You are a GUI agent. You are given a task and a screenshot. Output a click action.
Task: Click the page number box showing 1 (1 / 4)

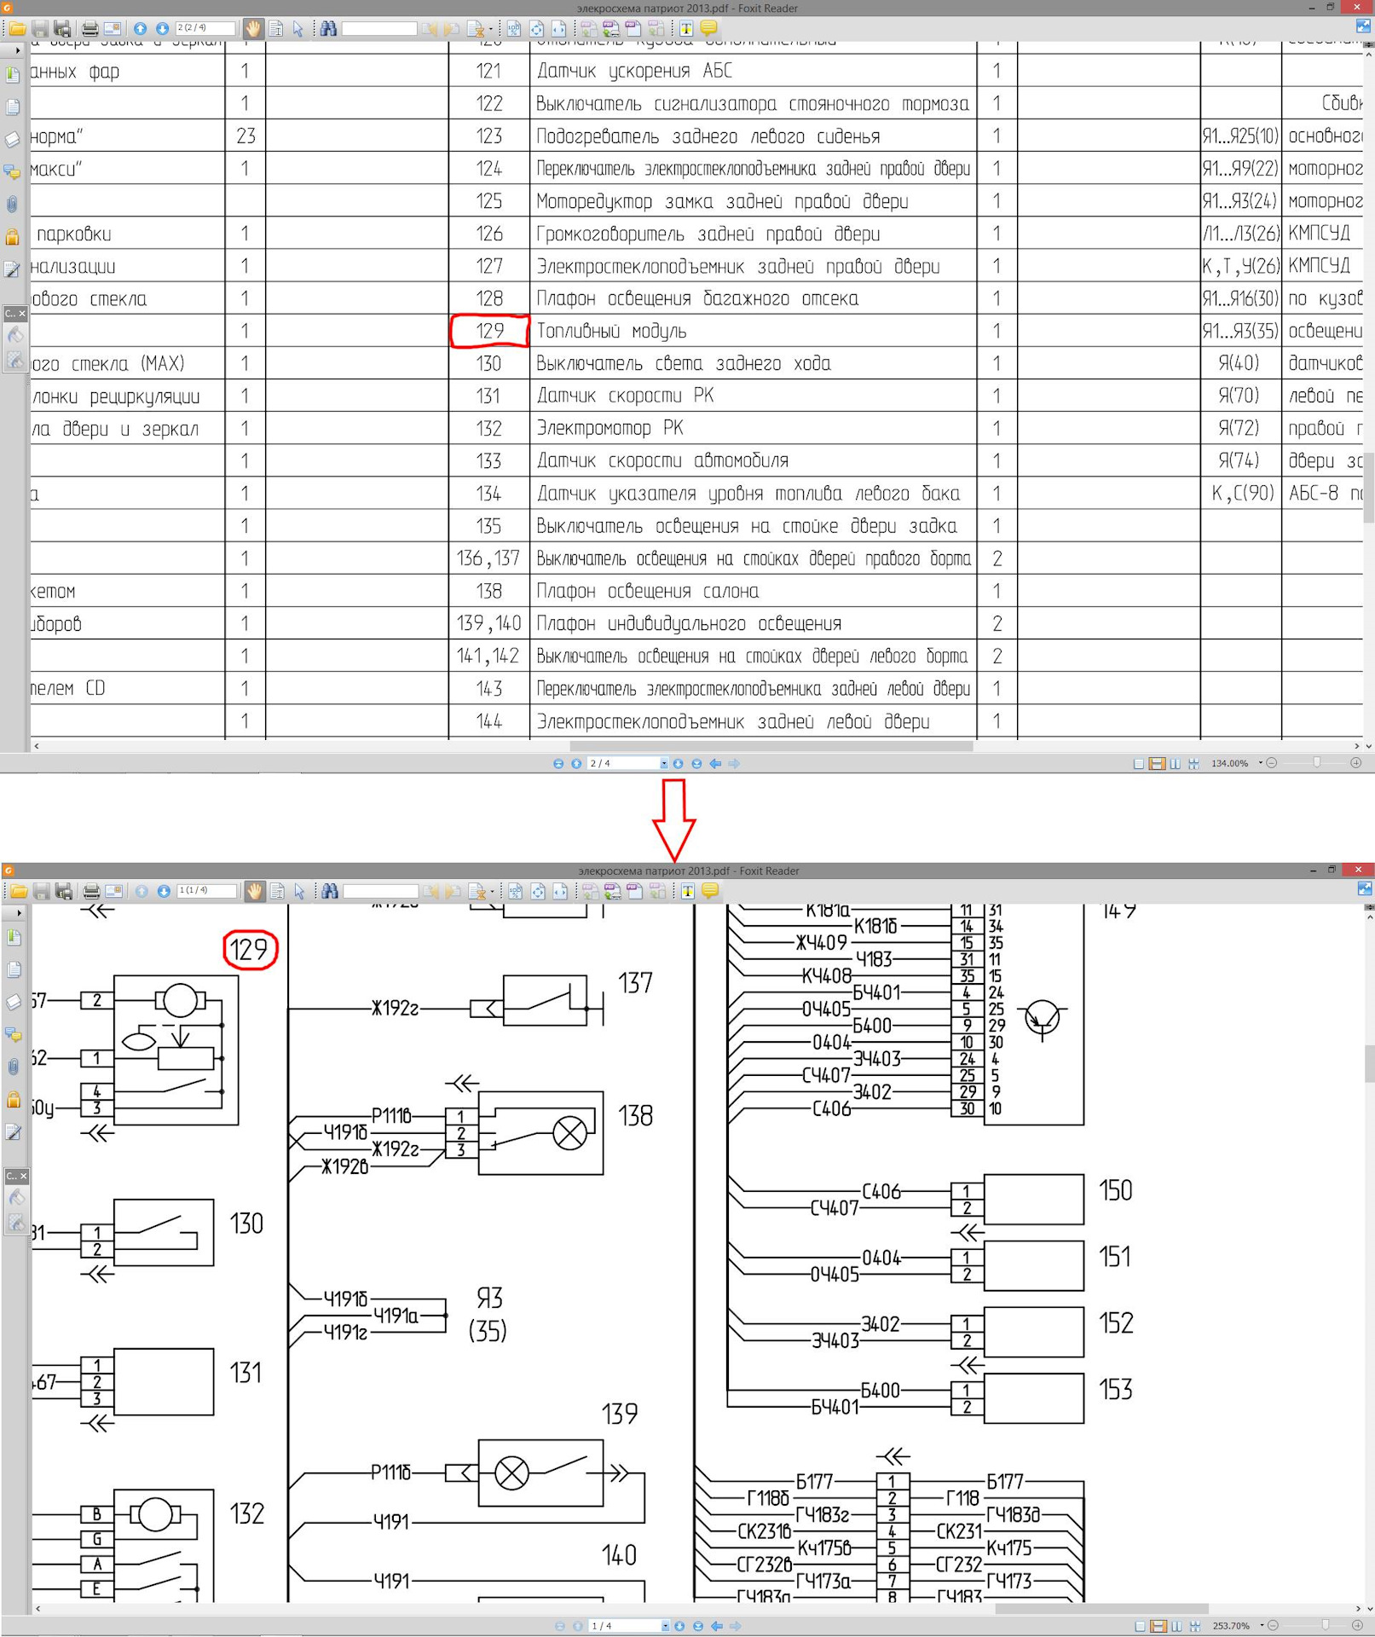[x=206, y=891]
